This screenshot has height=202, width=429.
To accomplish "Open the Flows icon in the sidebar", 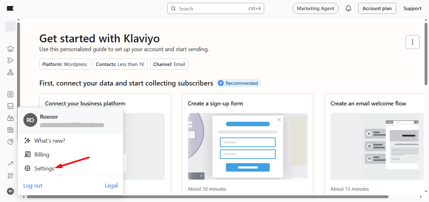I will click(10, 72).
